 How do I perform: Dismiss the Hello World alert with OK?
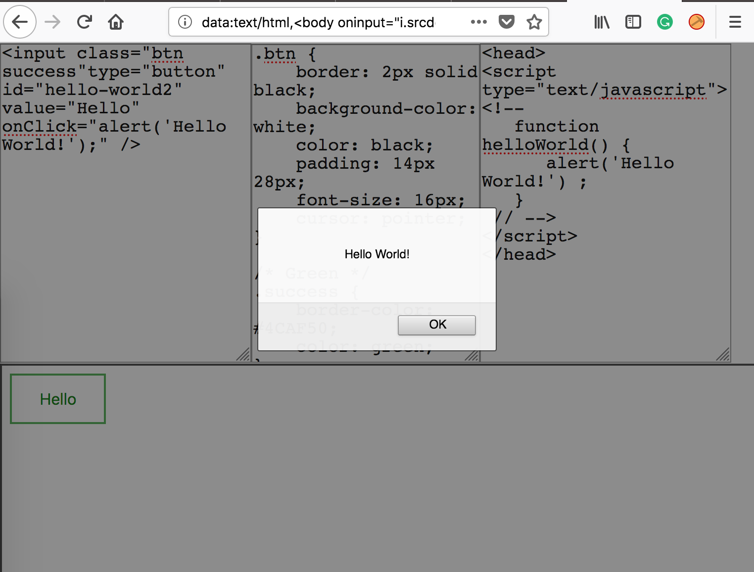pos(437,325)
